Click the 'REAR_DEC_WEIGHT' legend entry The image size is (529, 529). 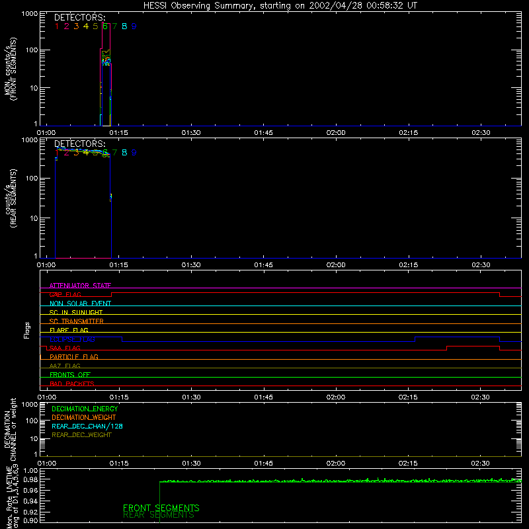click(81, 435)
